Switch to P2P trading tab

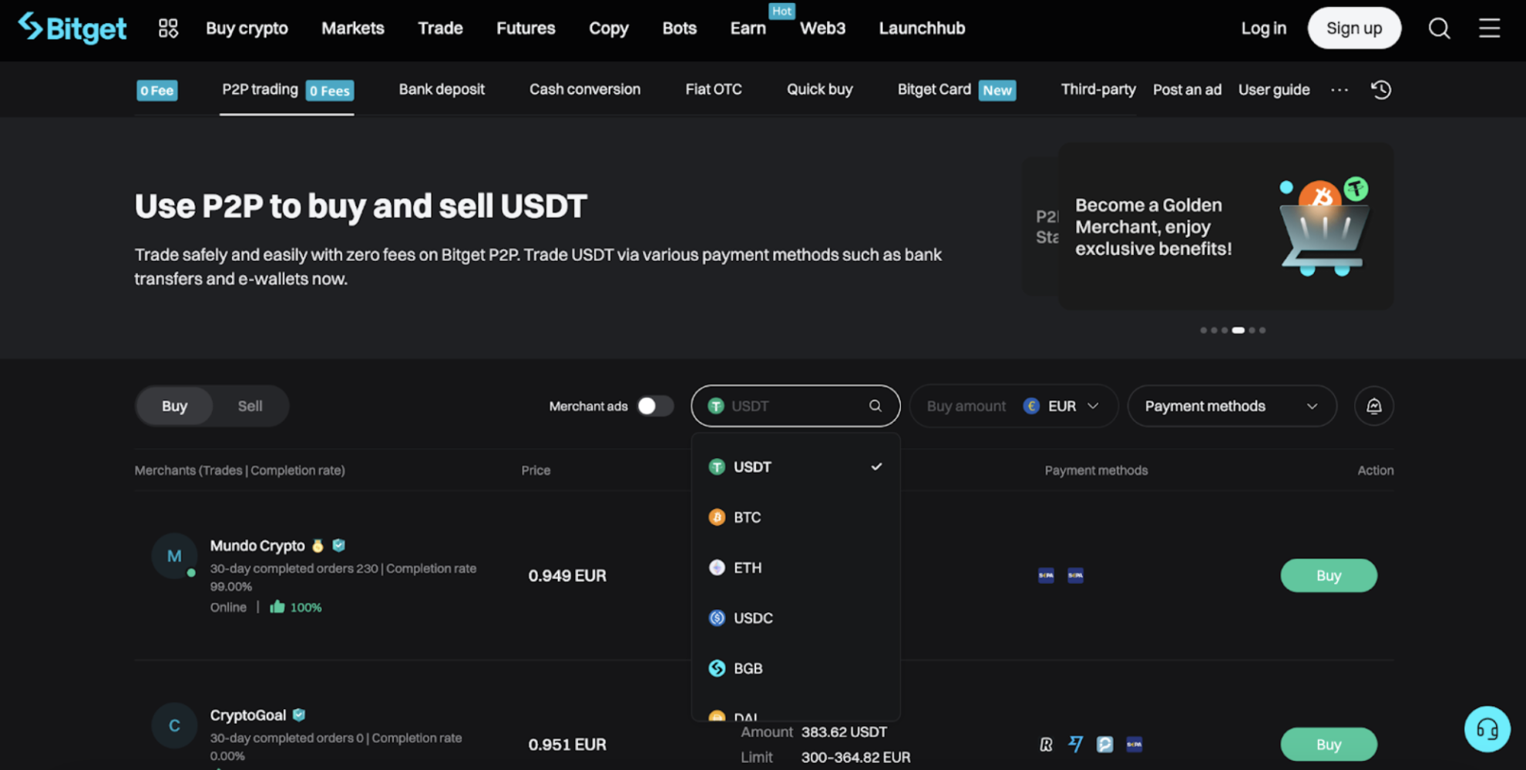pyautogui.click(x=287, y=89)
